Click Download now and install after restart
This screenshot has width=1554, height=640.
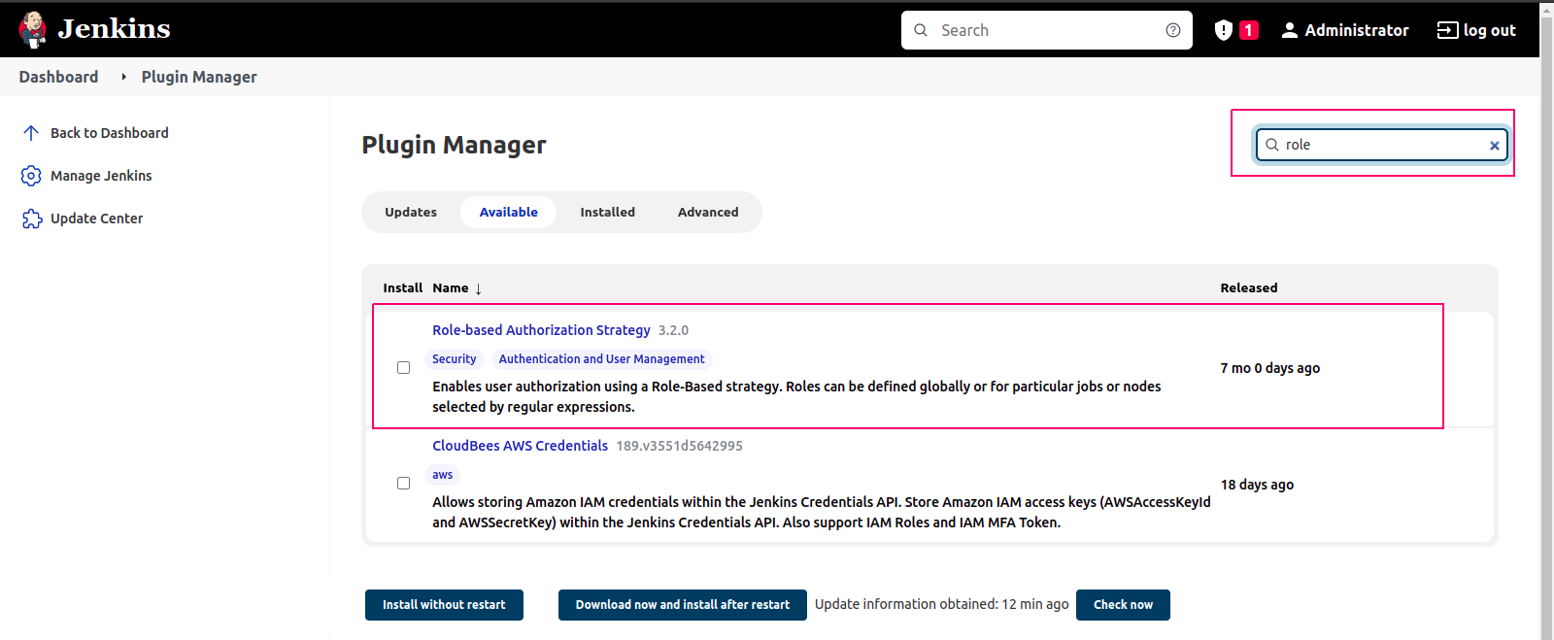[682, 605]
